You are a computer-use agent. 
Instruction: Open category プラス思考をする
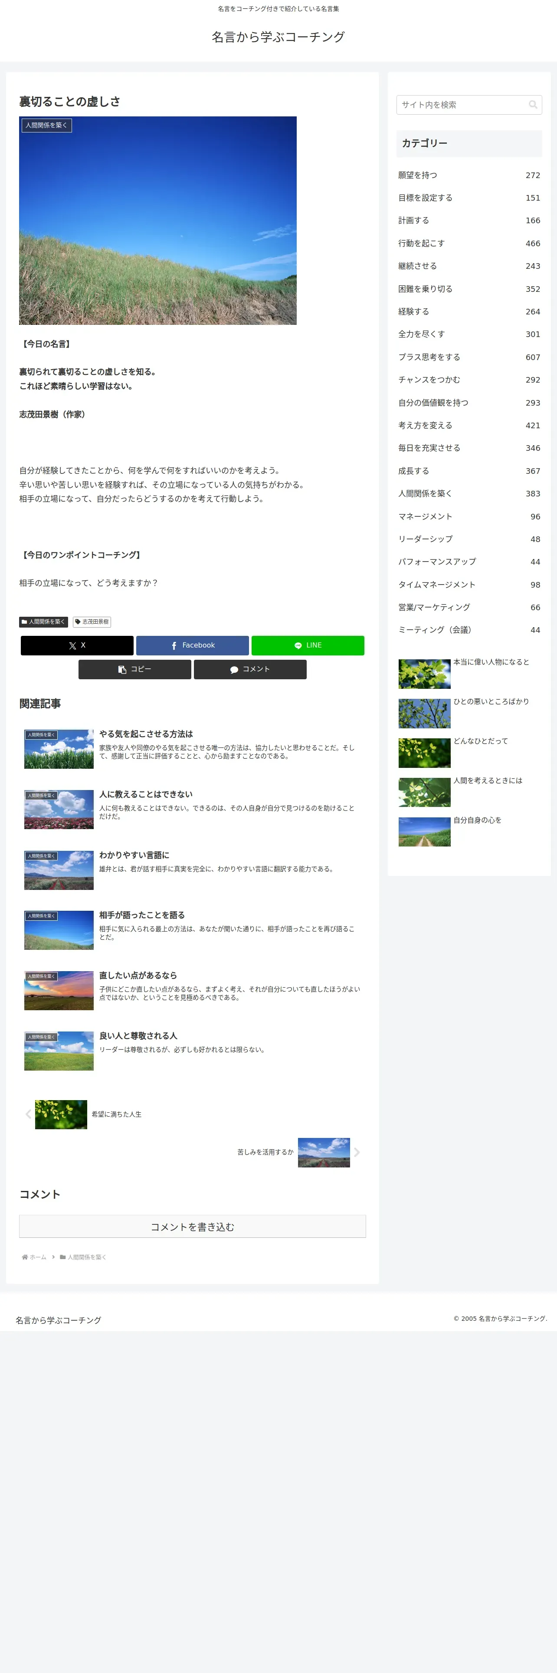pos(469,357)
